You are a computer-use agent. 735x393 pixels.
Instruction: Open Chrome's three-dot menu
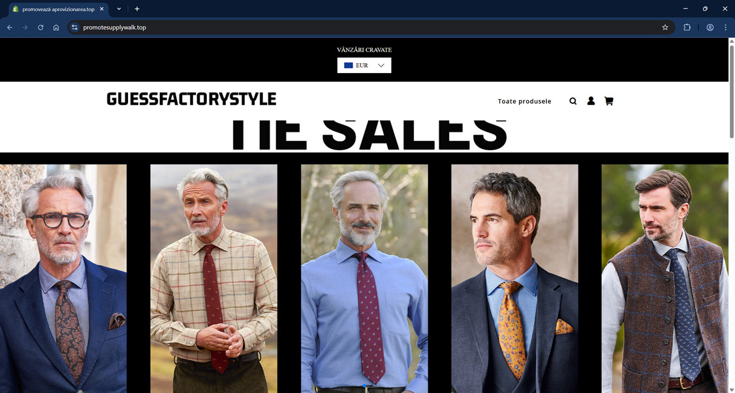tap(725, 27)
